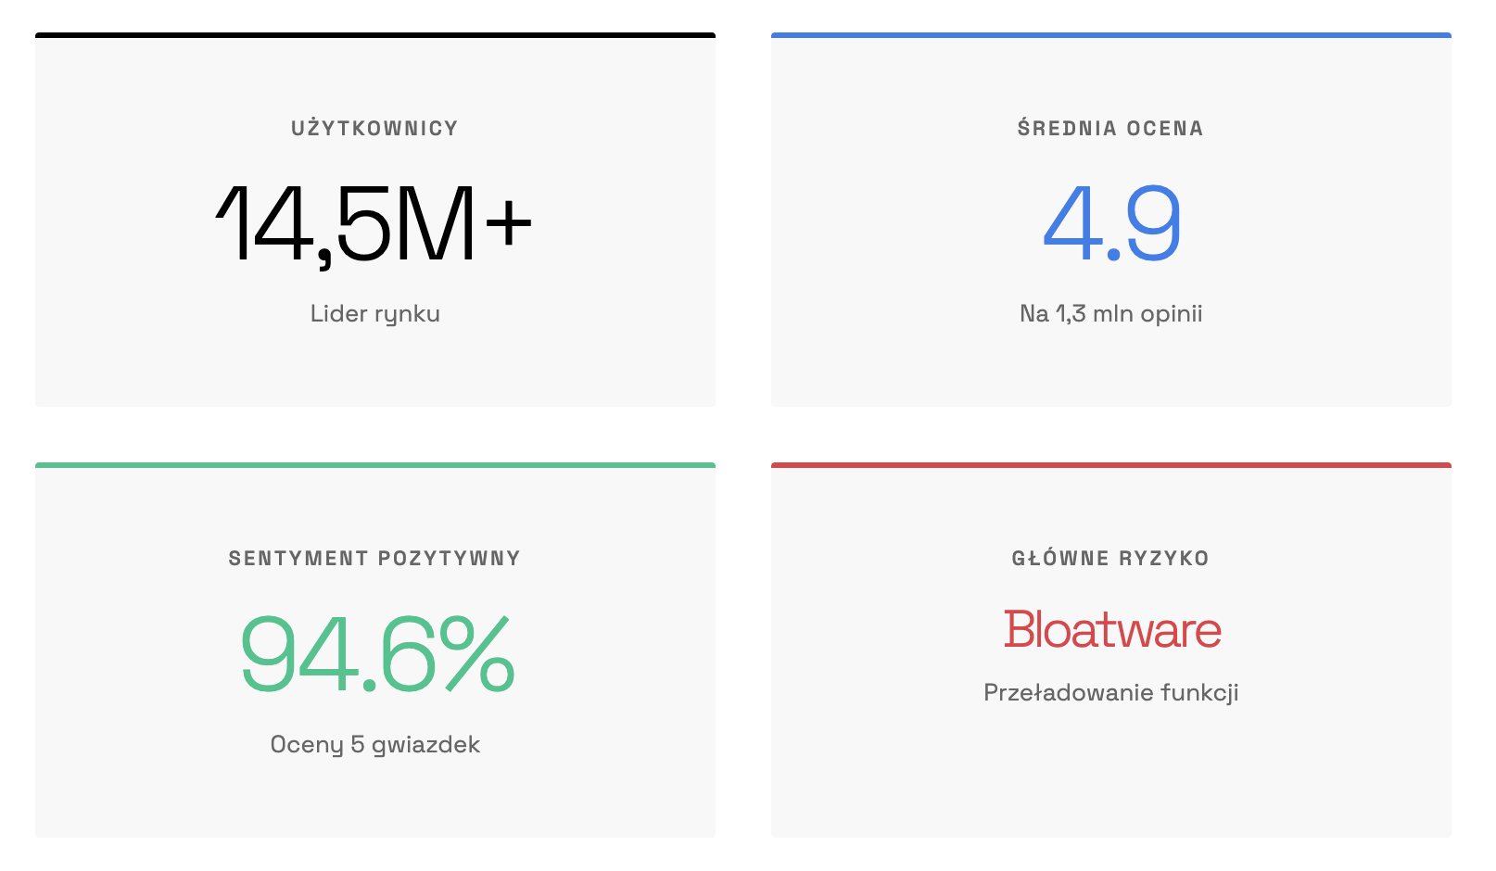Click the Lider rynku caption
Viewport: 1496px width, 871px height.
click(x=374, y=314)
